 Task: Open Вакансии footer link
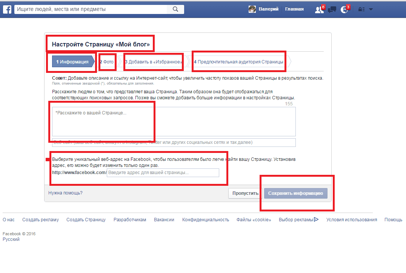pyautogui.click(x=164, y=220)
